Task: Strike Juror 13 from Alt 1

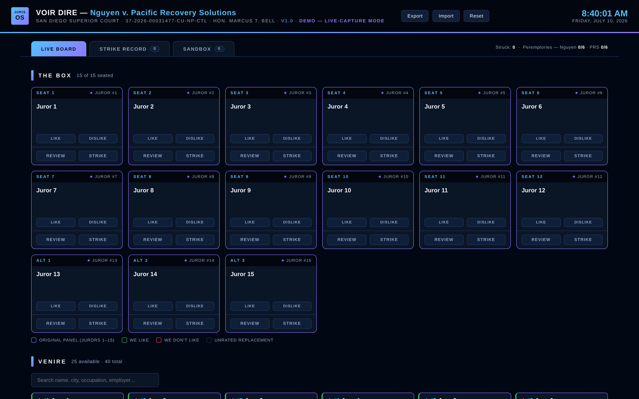Action: click(98, 324)
